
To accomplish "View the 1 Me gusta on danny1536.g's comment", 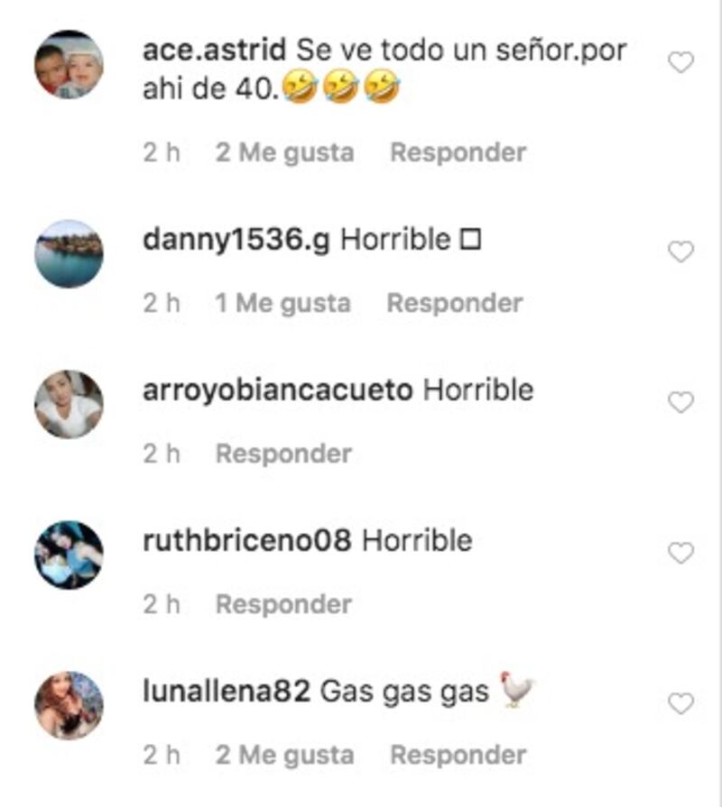I will (x=282, y=303).
